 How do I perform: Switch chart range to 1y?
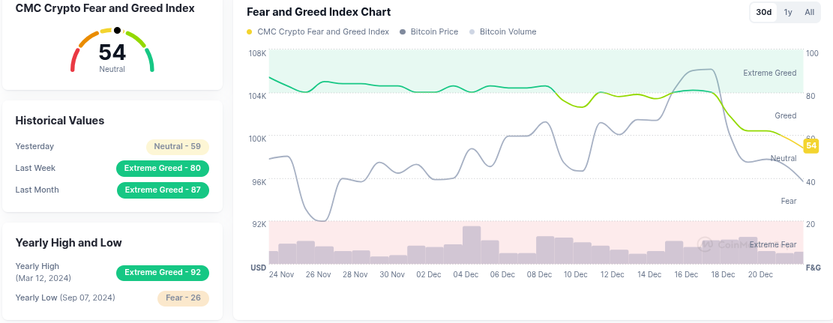788,12
